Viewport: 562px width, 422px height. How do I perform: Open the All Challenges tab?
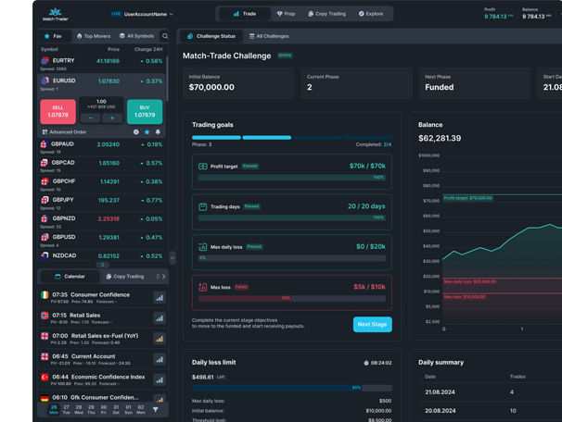coord(268,36)
